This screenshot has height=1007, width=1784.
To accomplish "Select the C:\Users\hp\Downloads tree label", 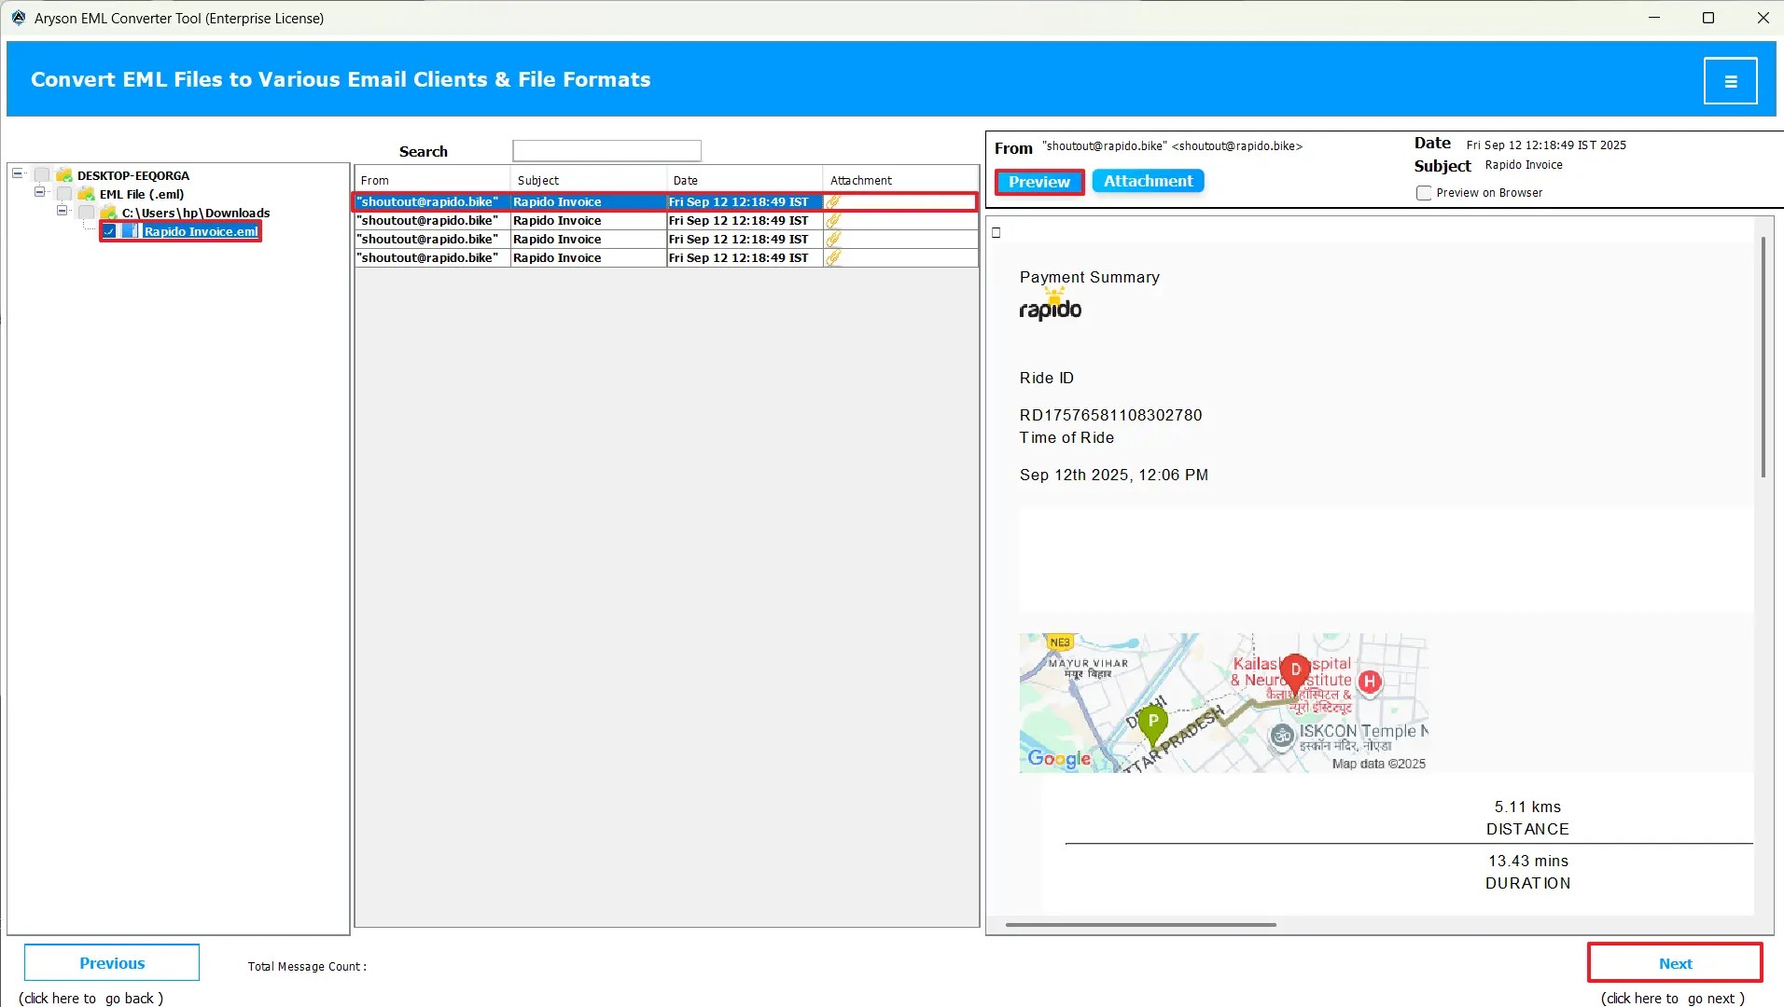I will coord(196,213).
